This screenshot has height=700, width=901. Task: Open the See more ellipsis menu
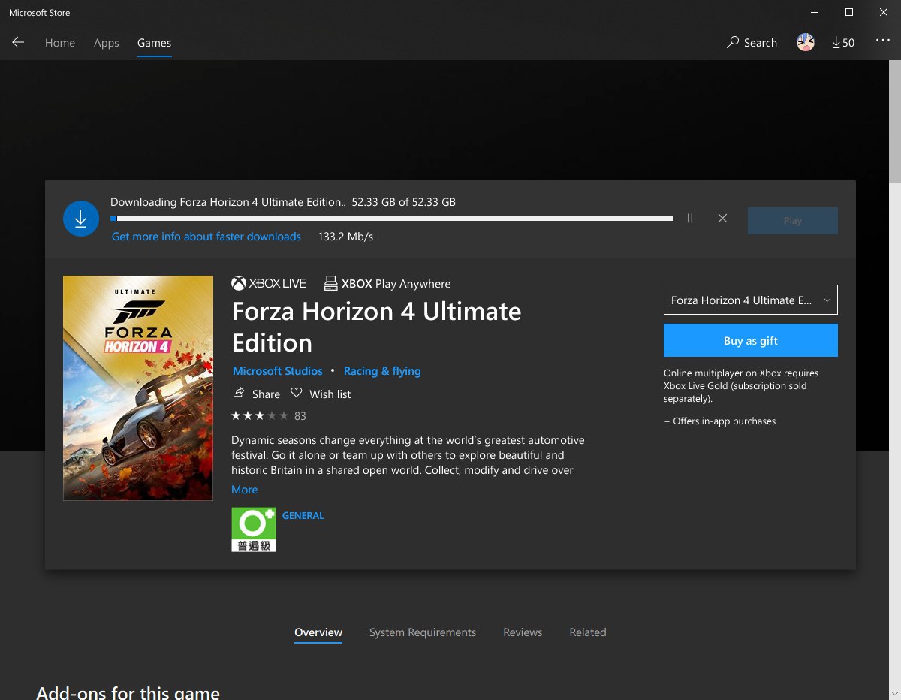pos(883,41)
